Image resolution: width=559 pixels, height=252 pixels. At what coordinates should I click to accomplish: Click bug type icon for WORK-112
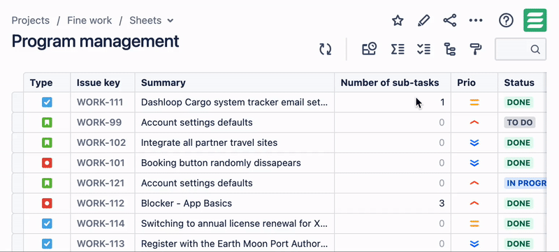coord(47,204)
